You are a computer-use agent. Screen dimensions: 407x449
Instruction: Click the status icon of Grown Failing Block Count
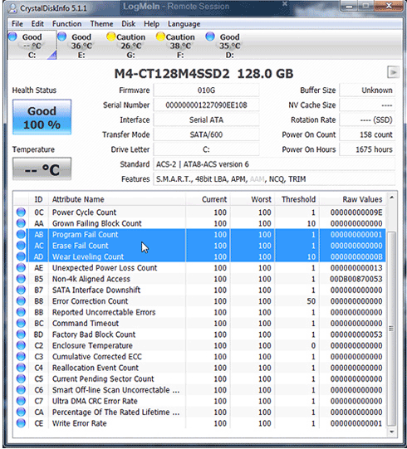pos(21,223)
